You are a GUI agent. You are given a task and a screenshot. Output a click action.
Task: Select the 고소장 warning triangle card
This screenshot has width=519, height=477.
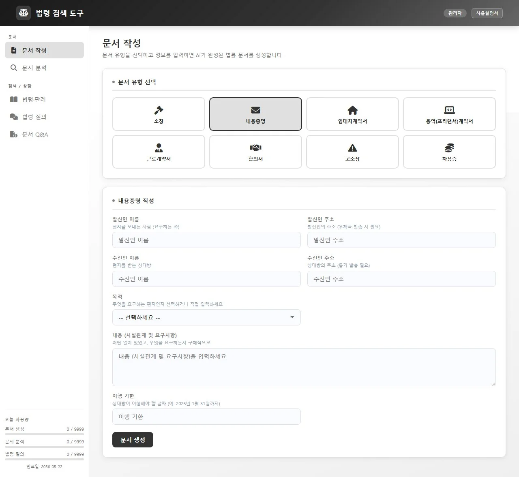point(352,152)
